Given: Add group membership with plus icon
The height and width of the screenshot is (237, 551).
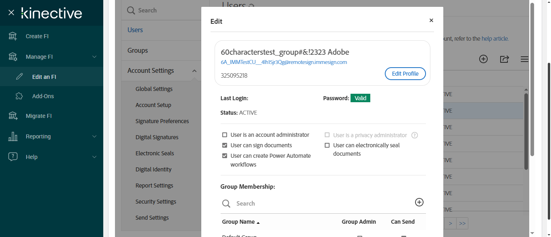Looking at the screenshot, I should [x=419, y=202].
